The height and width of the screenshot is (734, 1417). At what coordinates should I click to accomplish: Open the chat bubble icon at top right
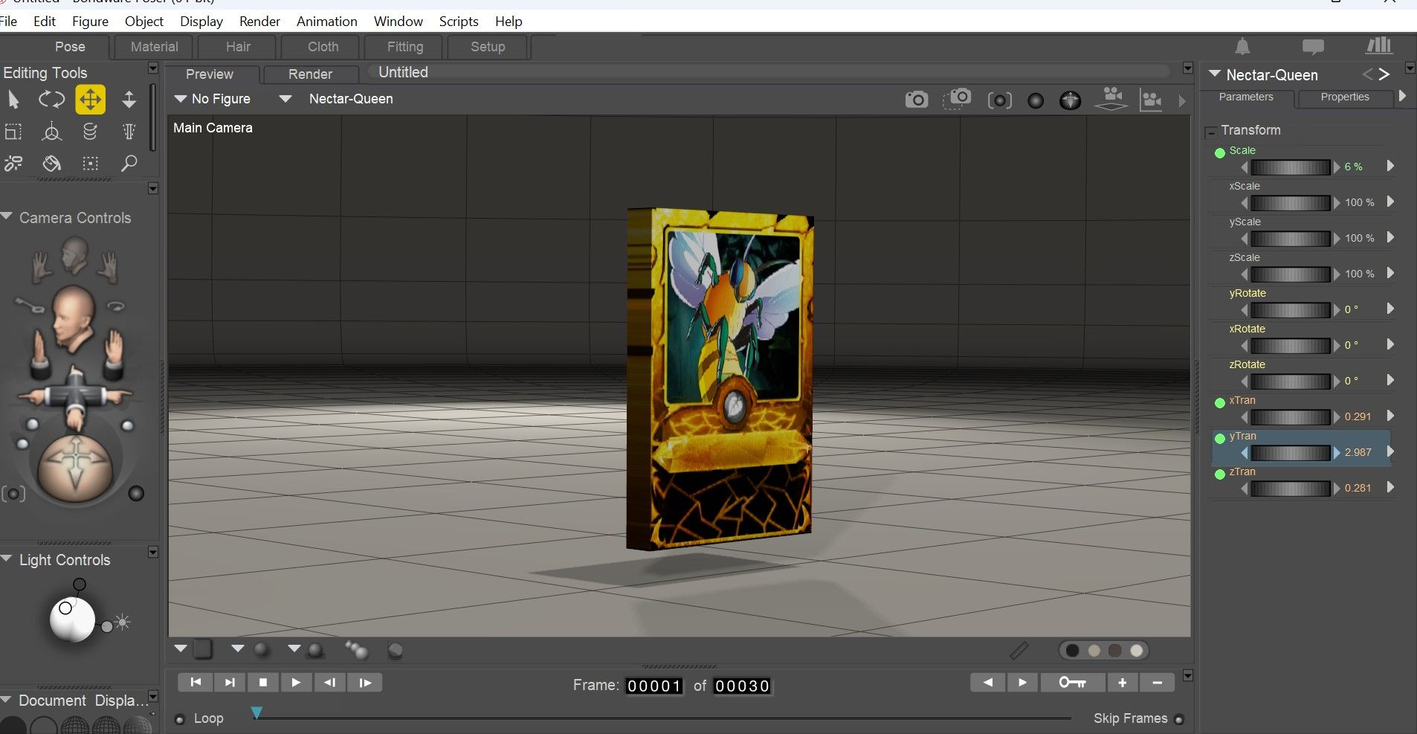(1313, 47)
